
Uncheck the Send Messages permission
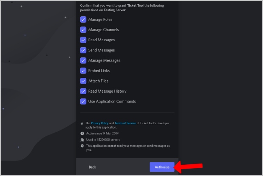[83, 50]
